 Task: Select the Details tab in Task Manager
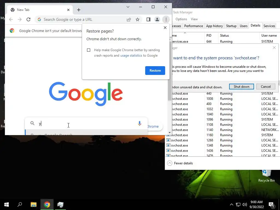click(255, 25)
